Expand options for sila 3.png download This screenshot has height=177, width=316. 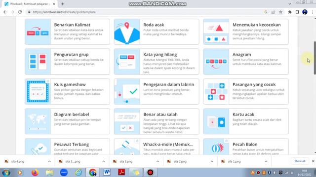coord(158,161)
